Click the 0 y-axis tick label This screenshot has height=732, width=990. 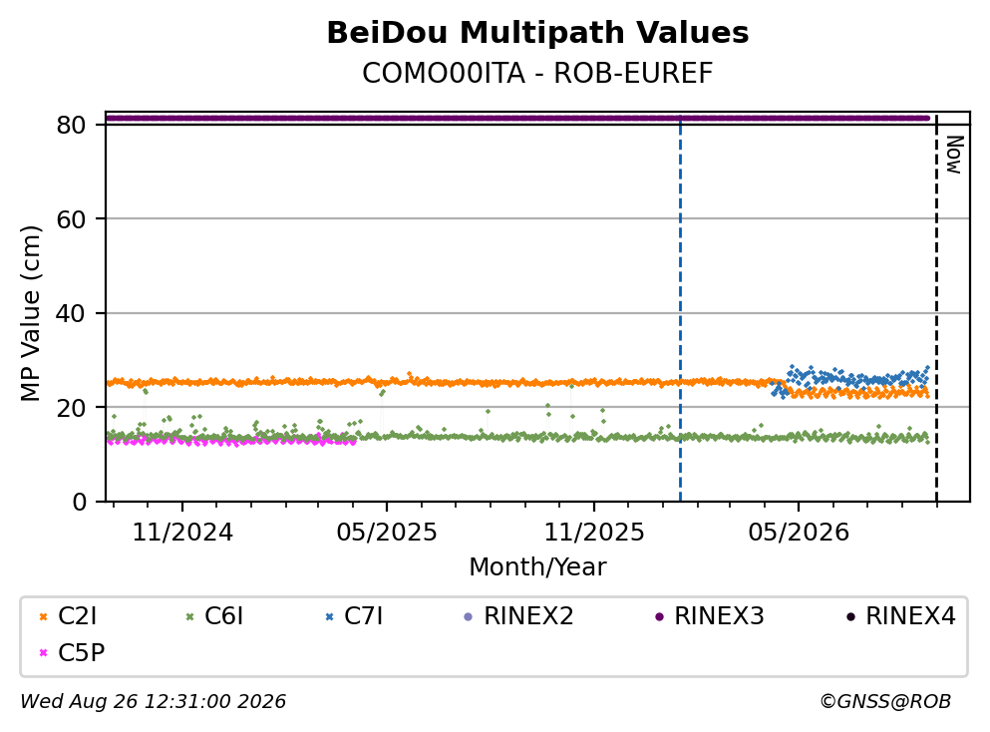coord(79,502)
